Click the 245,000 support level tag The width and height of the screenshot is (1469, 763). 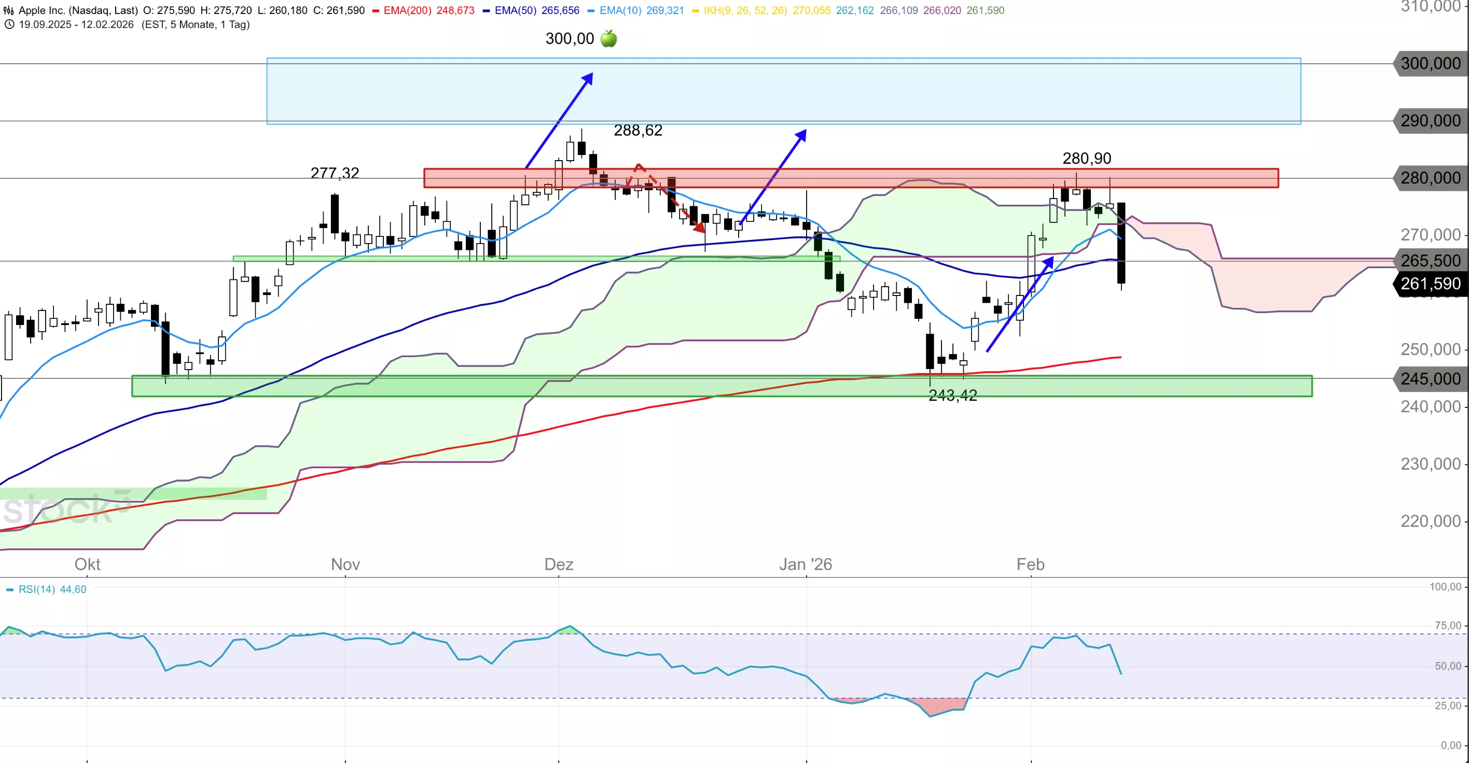click(1430, 378)
